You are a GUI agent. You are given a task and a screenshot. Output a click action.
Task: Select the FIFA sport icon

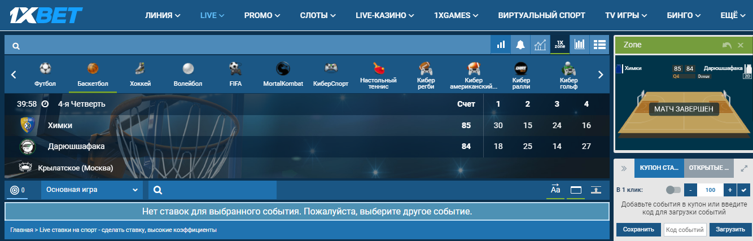(235, 69)
